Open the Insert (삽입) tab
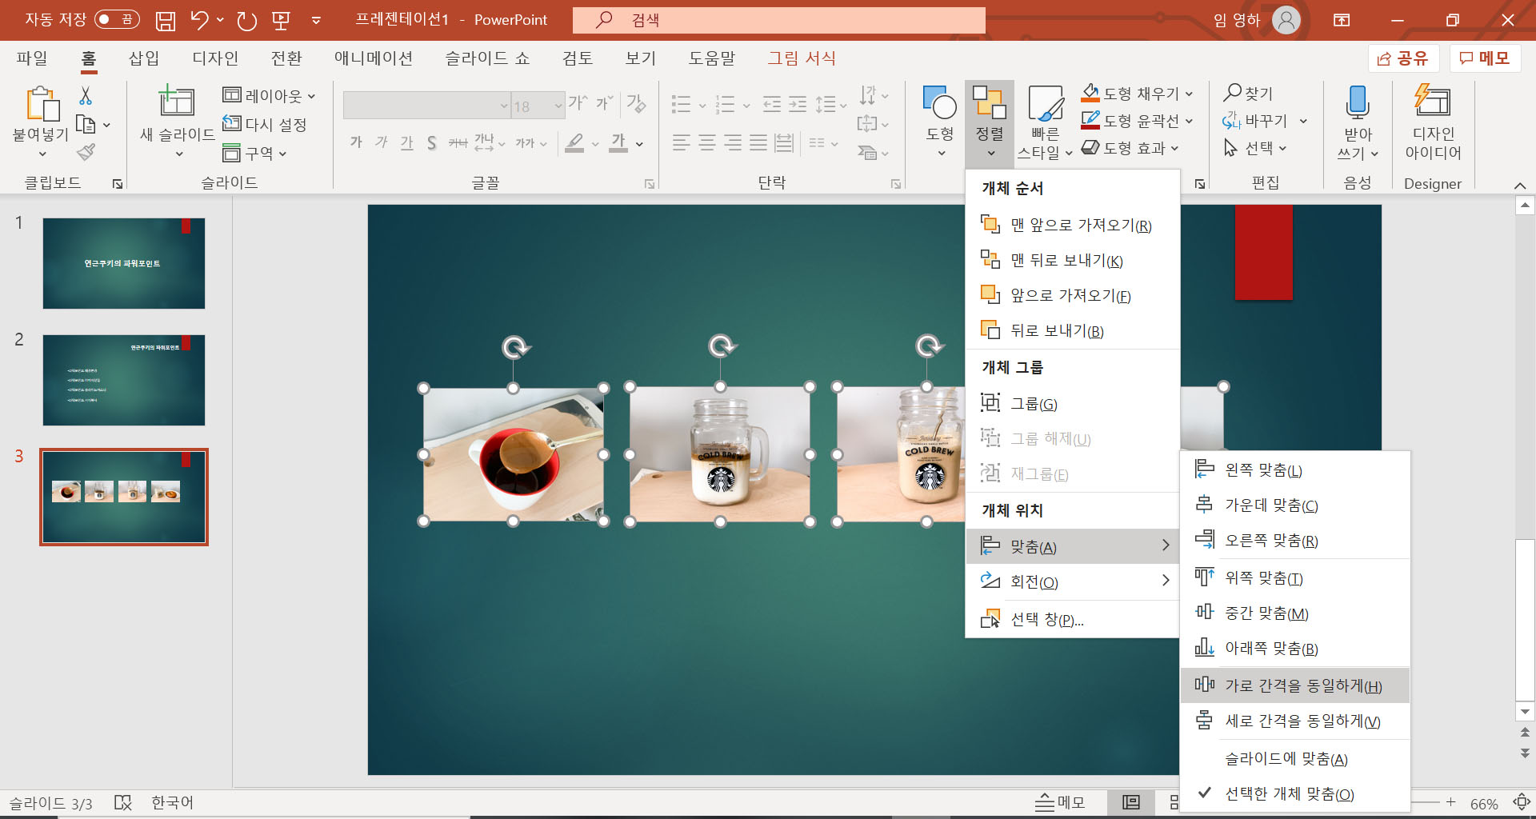Screen dimensions: 1536x819 tap(144, 58)
